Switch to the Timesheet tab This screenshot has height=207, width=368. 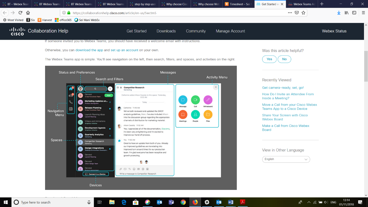click(238, 4)
